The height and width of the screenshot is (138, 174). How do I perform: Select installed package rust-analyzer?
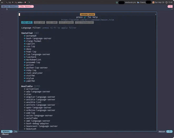[x=34, y=73]
